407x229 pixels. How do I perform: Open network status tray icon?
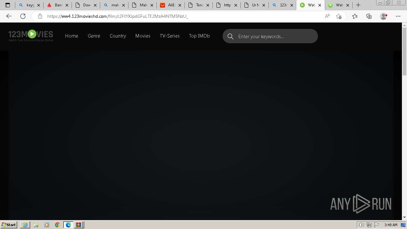click(369, 225)
